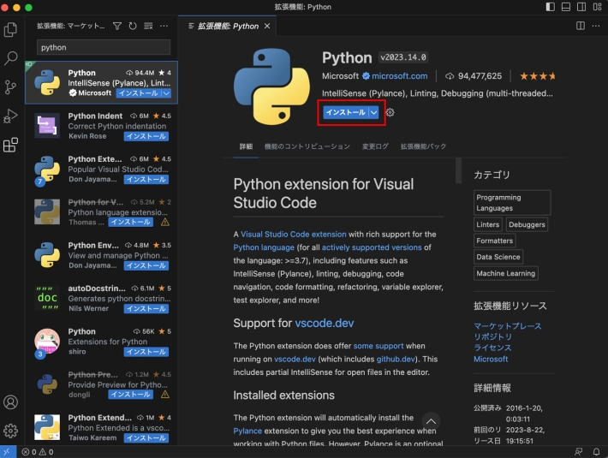Select the Debuggers category tag
Viewport: 608px width, 458px height.
tap(527, 225)
